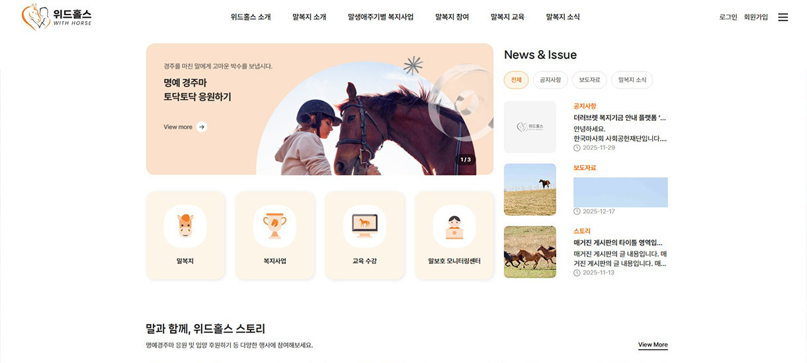Click the 회원가입 link

756,17
